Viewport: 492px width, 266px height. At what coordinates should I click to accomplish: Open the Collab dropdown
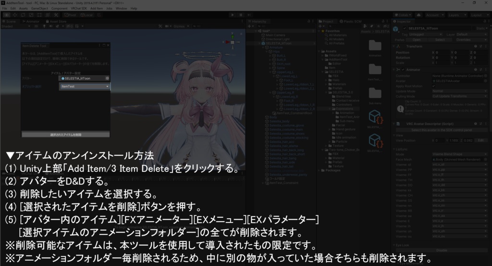tap(403, 15)
